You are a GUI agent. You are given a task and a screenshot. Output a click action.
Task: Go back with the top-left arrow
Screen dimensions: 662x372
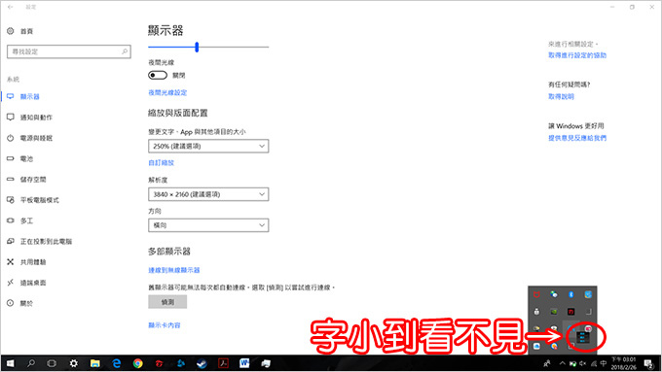[10, 7]
